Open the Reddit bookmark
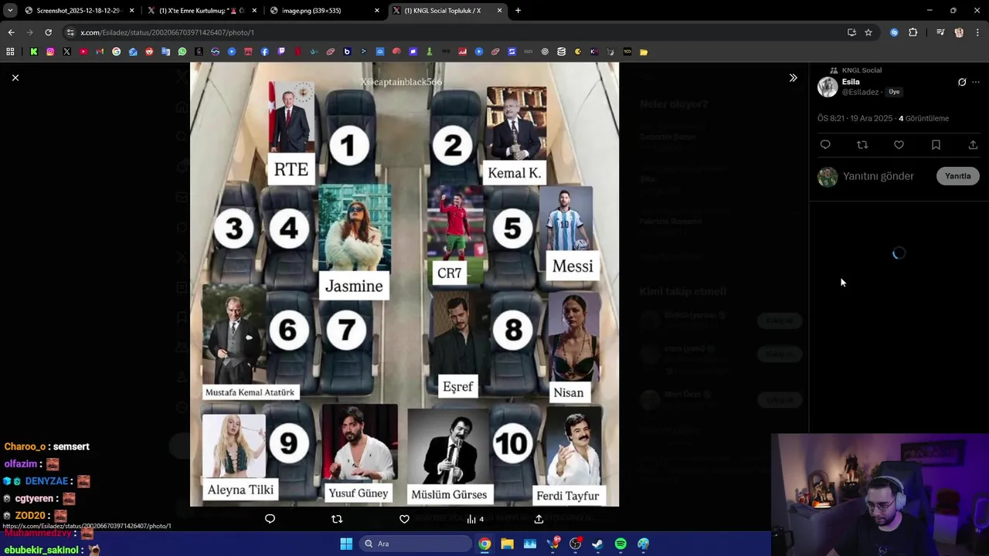The height and width of the screenshot is (556, 989). pyautogui.click(x=149, y=52)
